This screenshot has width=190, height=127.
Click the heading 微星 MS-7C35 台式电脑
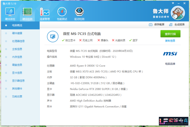click(x=82, y=34)
